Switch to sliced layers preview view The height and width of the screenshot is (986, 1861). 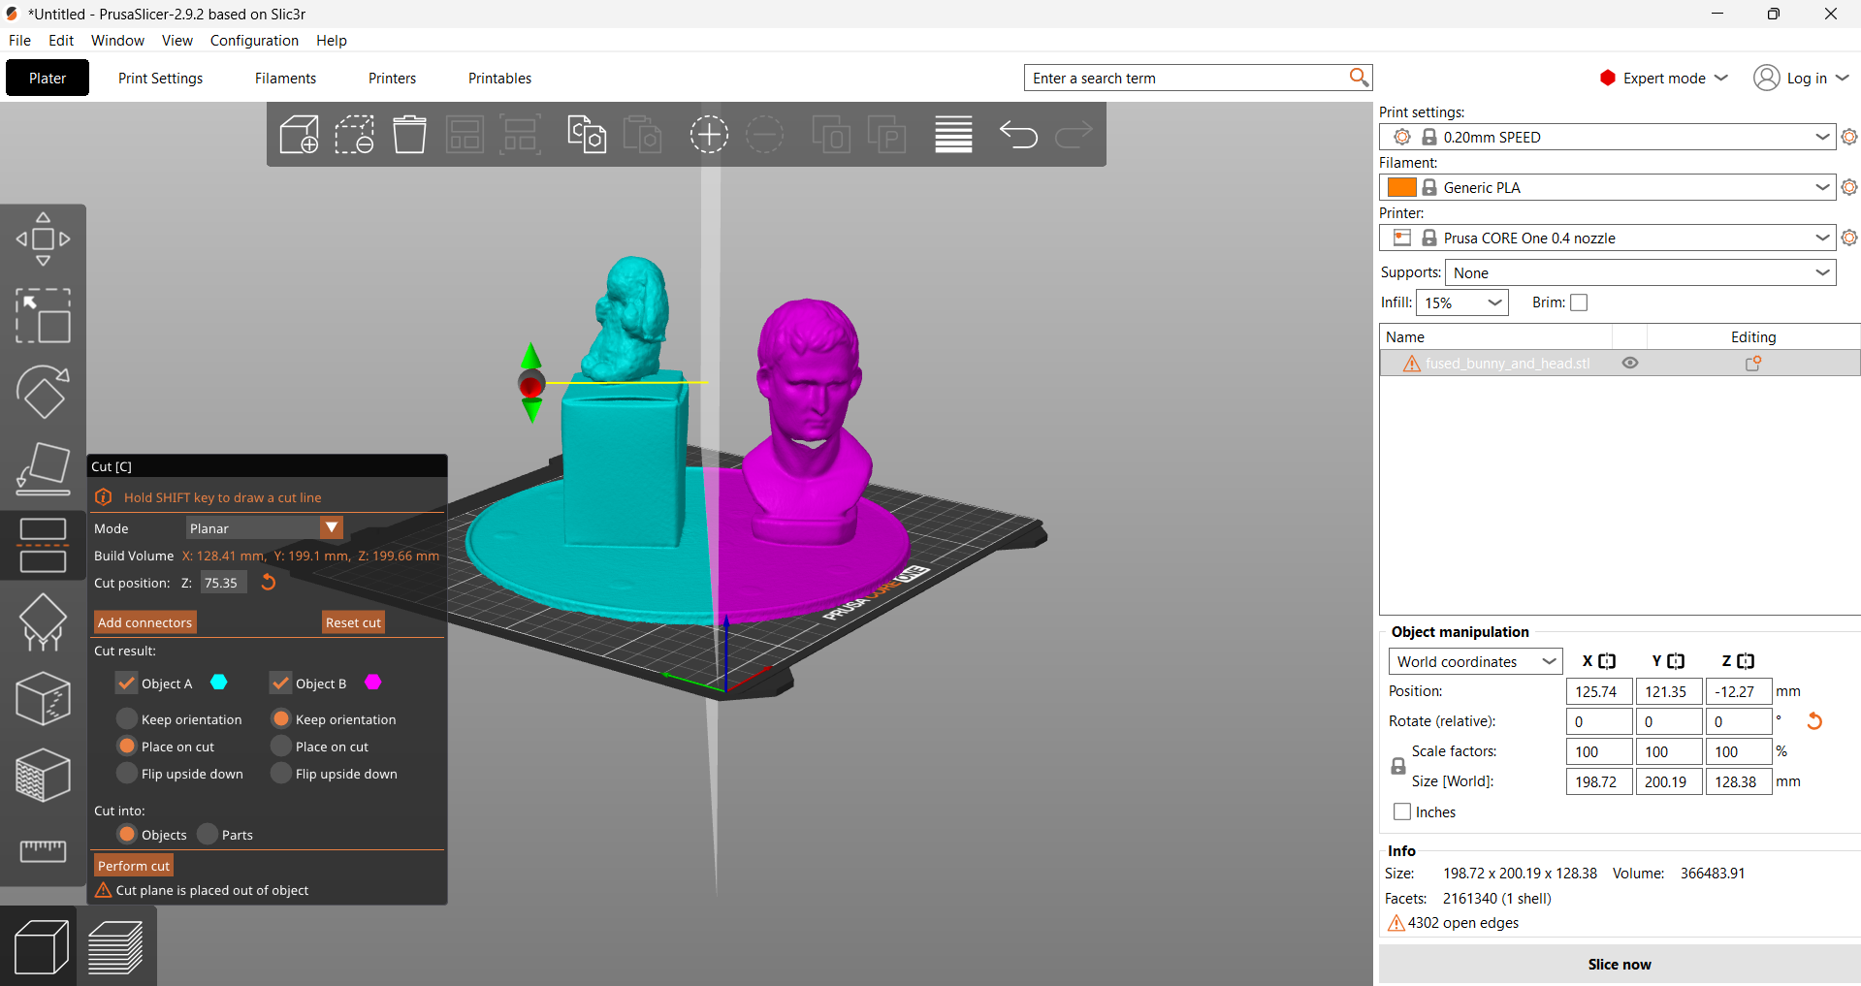[x=115, y=947]
